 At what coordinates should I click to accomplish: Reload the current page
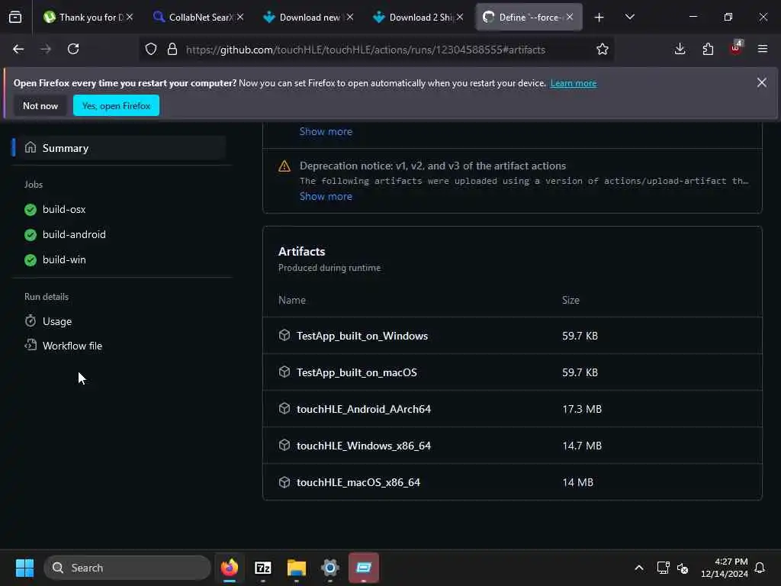pyautogui.click(x=73, y=49)
